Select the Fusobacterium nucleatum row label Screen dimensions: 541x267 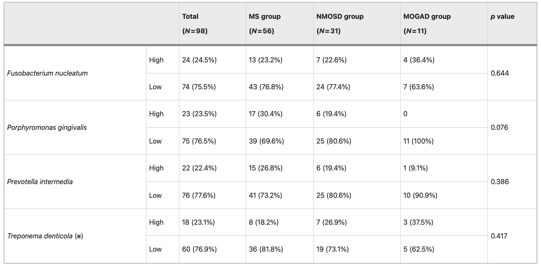coord(48,73)
